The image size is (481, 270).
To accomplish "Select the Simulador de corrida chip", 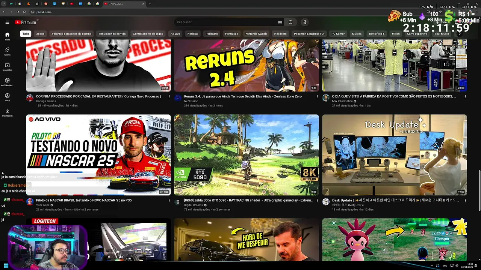I will [x=112, y=34].
